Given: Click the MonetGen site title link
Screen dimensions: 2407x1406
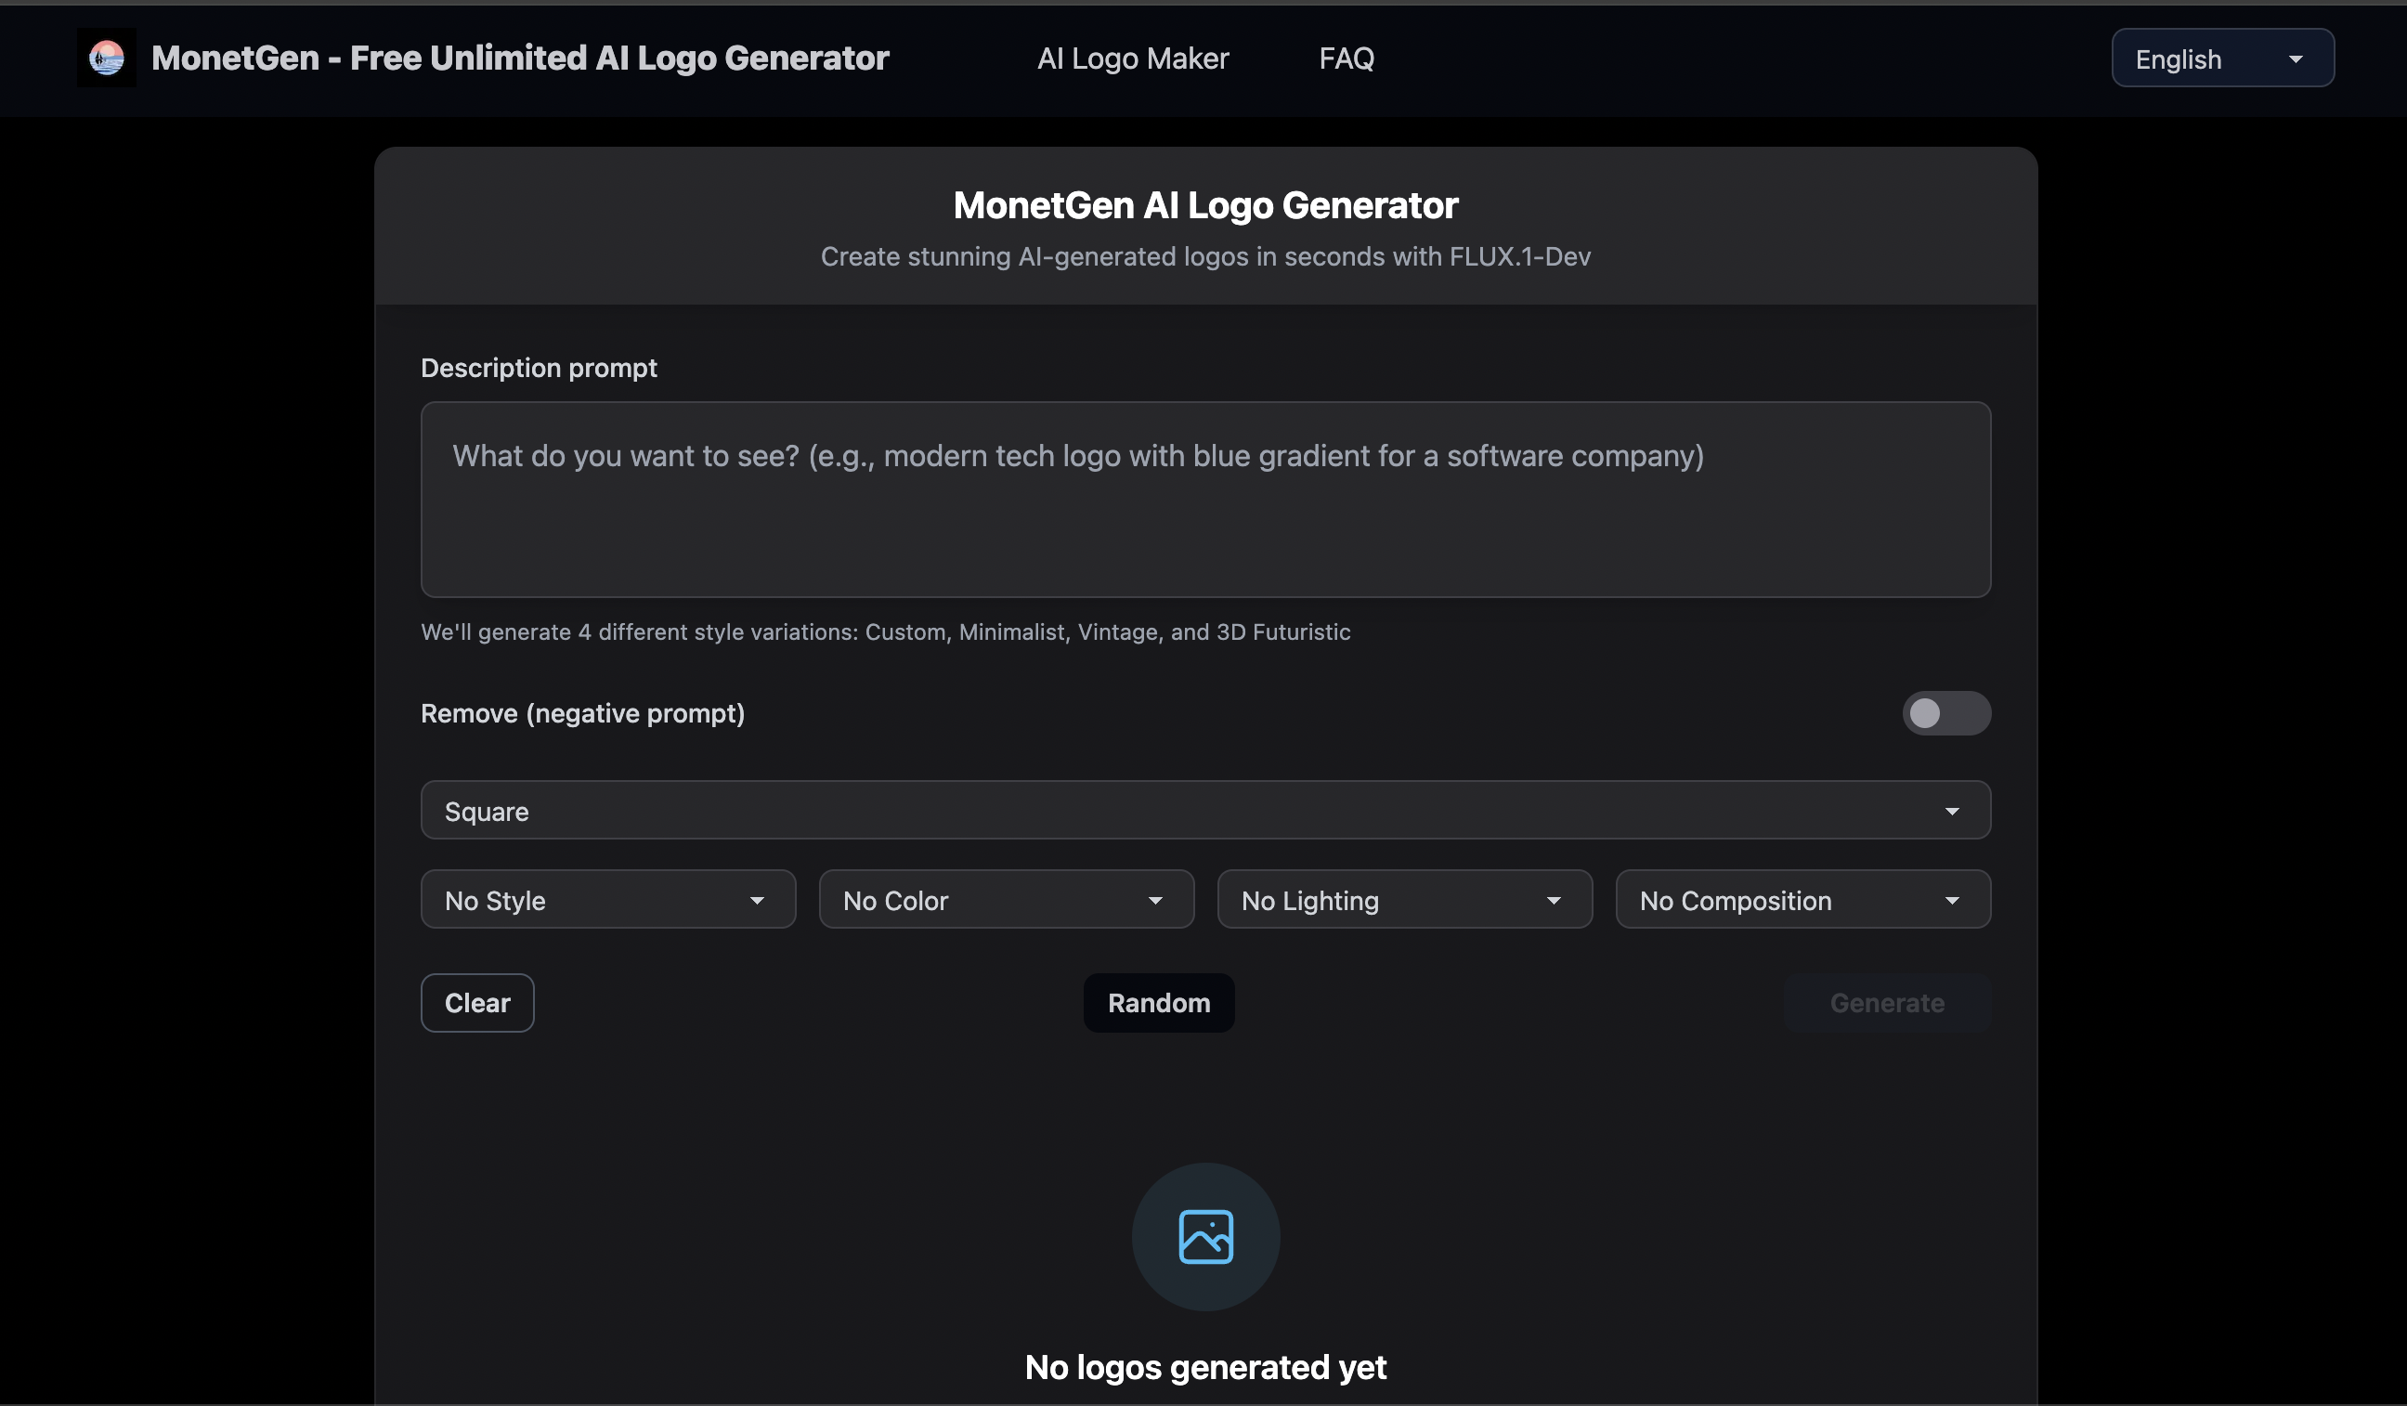Looking at the screenshot, I should [520, 59].
